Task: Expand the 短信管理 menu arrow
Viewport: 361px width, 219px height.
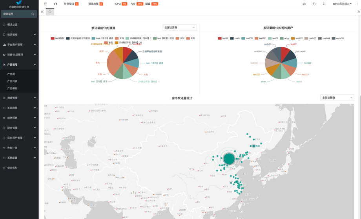Action: [x=35, y=35]
